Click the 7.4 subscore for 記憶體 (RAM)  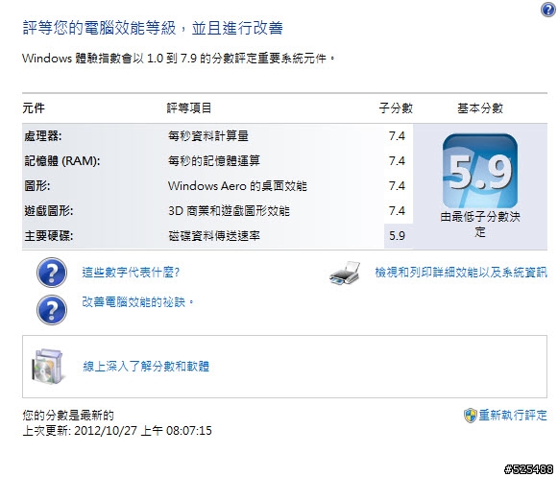(x=398, y=161)
